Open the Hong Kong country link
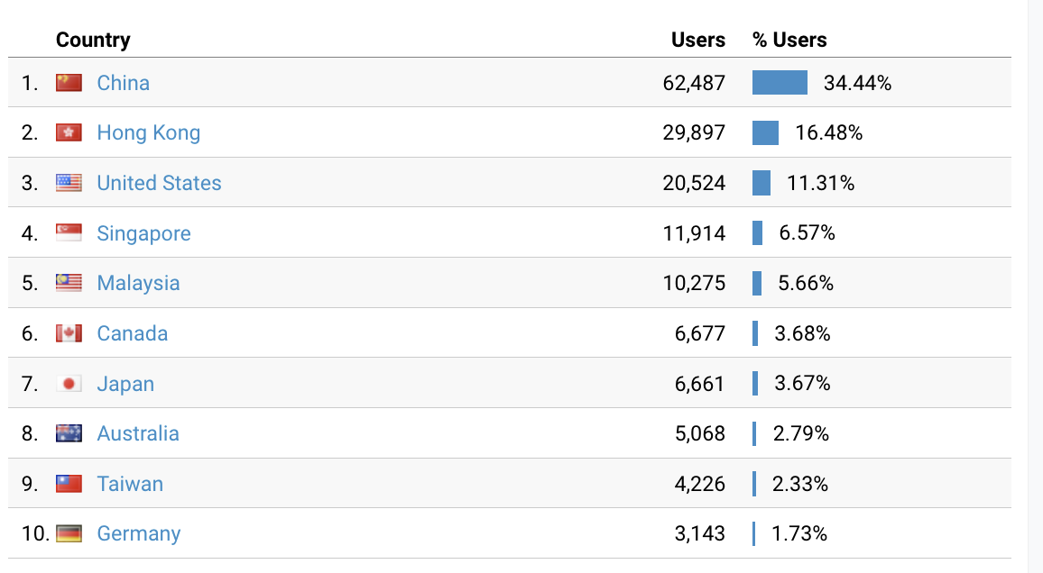Viewport: 1043px width, 573px height. click(x=149, y=133)
